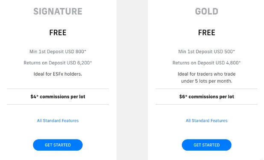The height and width of the screenshot is (160, 264).
Task: Open All Standard Features link for Signature
Action: (x=58, y=120)
